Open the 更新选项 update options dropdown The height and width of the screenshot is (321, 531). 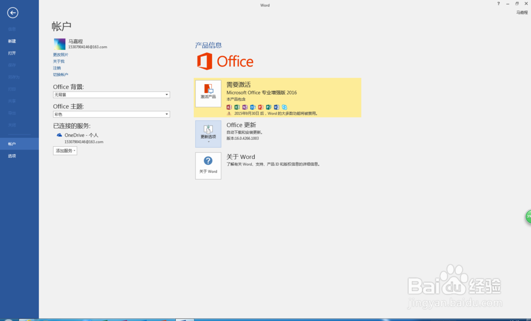coord(208,134)
